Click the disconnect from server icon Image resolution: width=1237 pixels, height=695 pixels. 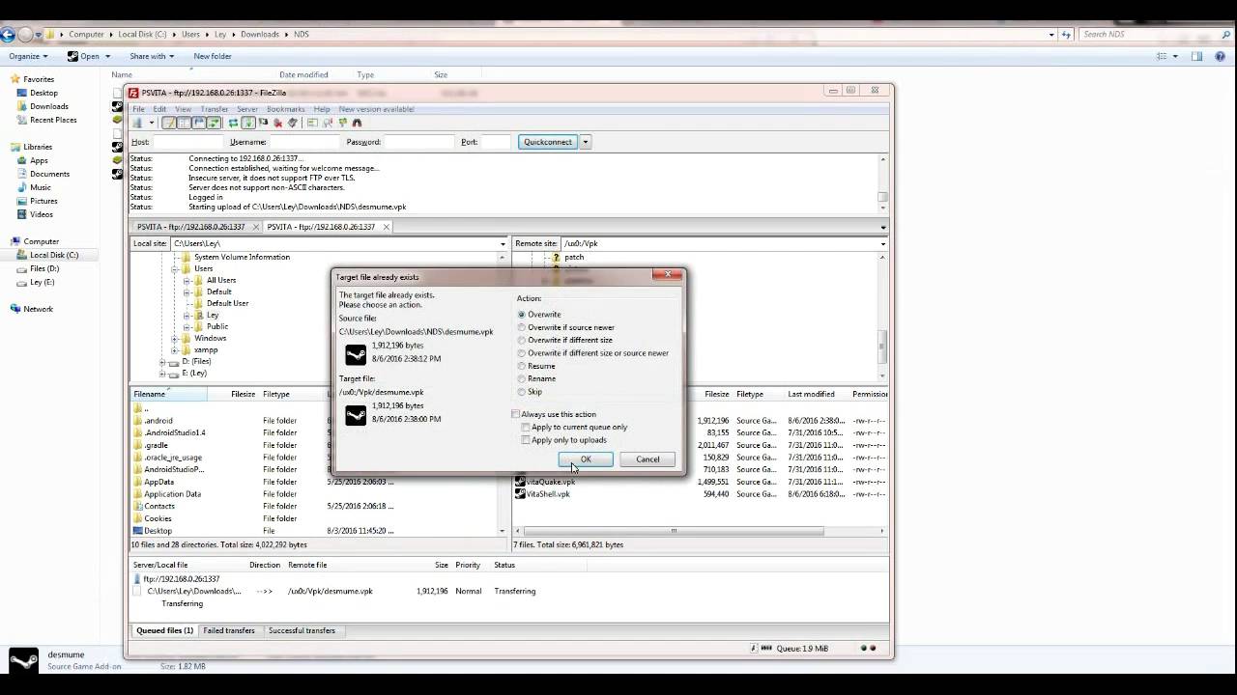pos(278,123)
